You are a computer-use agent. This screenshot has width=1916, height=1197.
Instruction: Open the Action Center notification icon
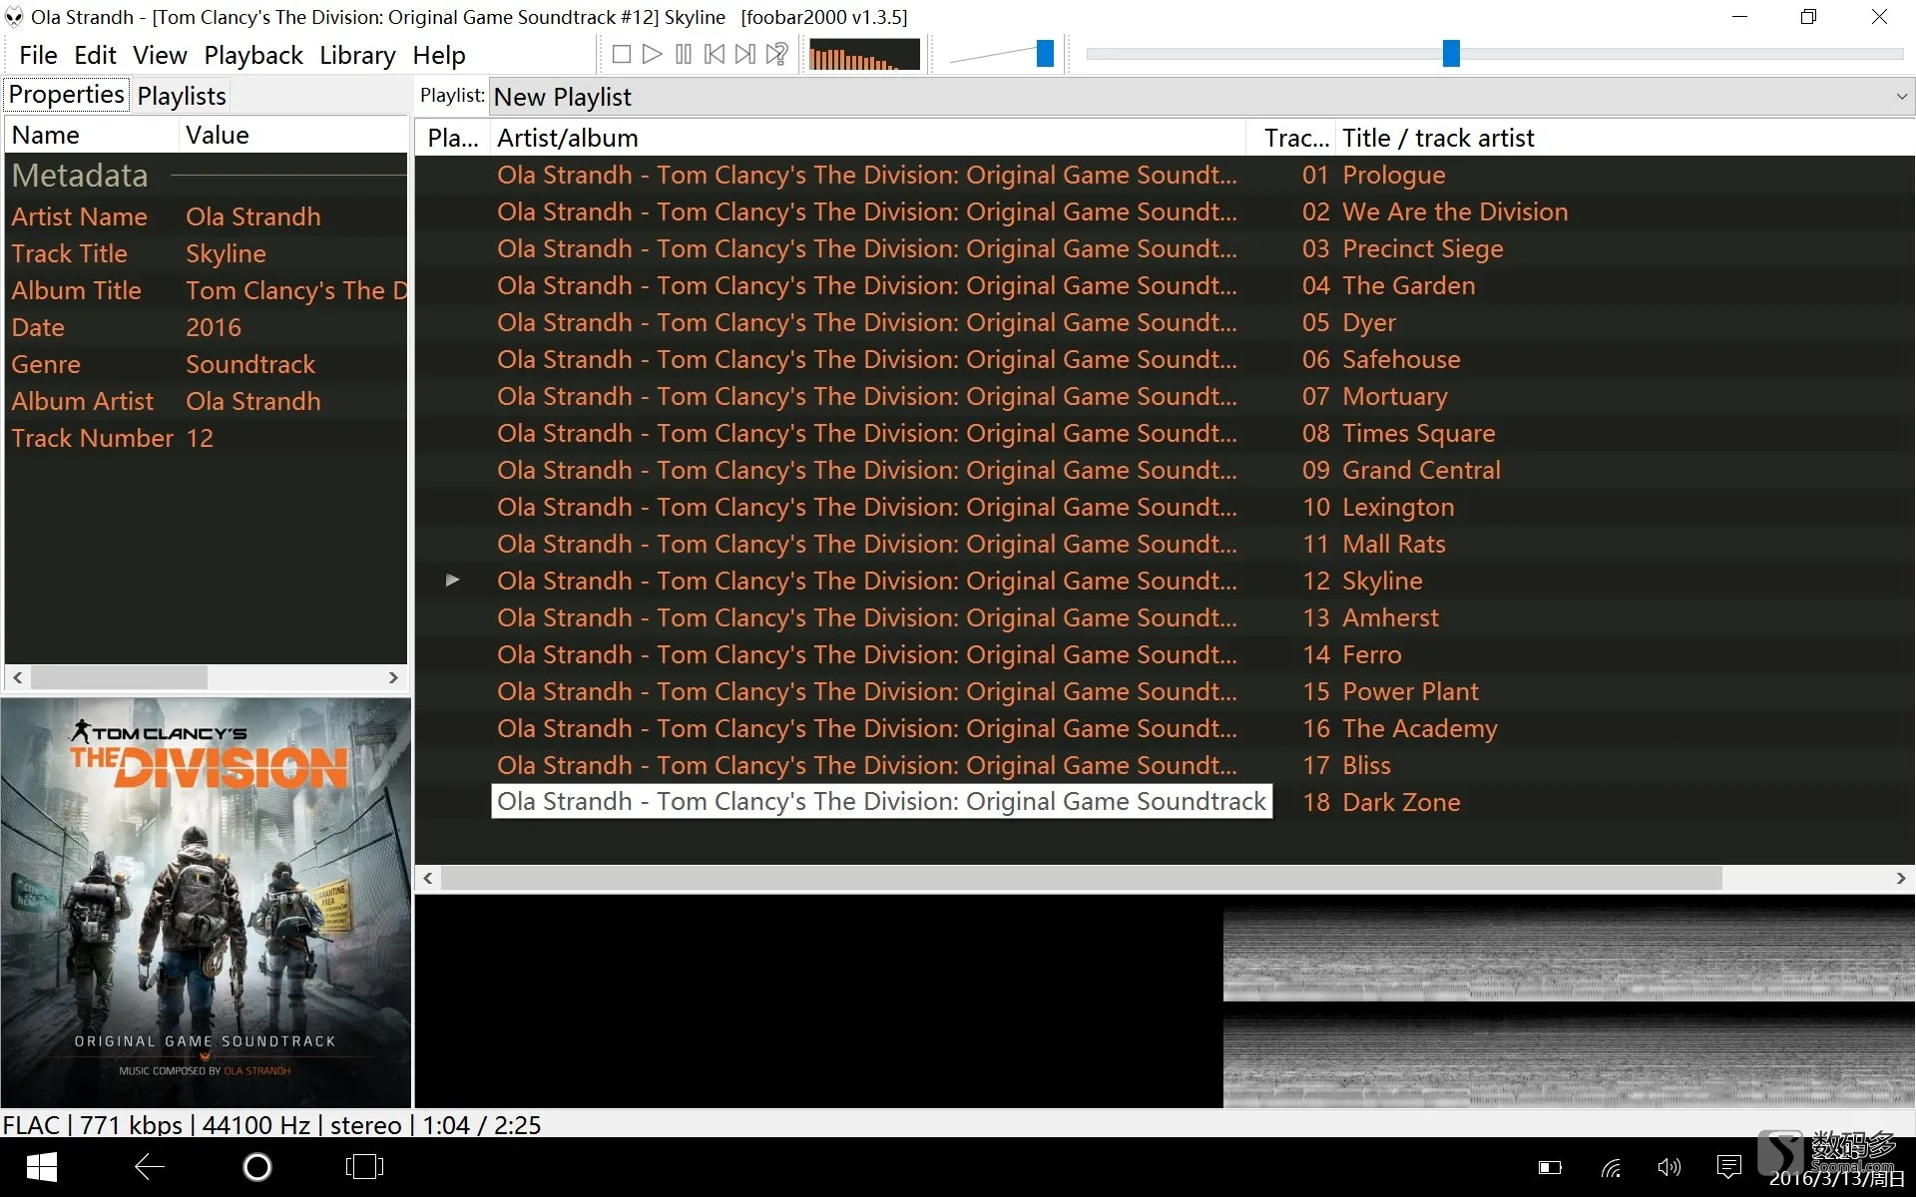(1729, 1167)
